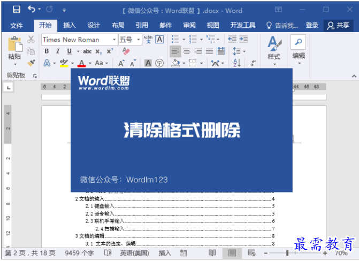Image resolution: width=359 pixels, height=261 pixels.
Task: Toggle subscript formatting
Action: [98, 51]
